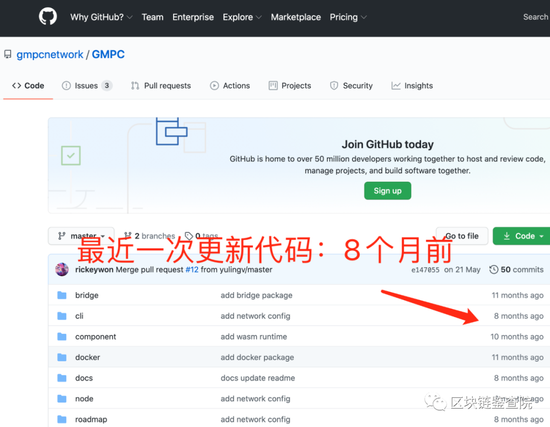
Task: Open the master branch selector dropdown
Action: 81,236
